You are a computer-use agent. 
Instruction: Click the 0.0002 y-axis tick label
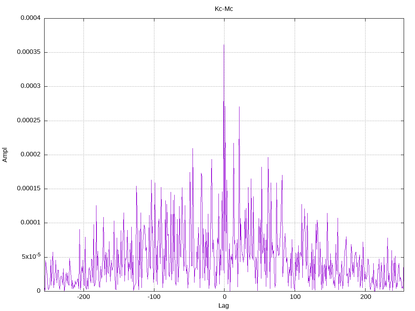click(x=31, y=154)
